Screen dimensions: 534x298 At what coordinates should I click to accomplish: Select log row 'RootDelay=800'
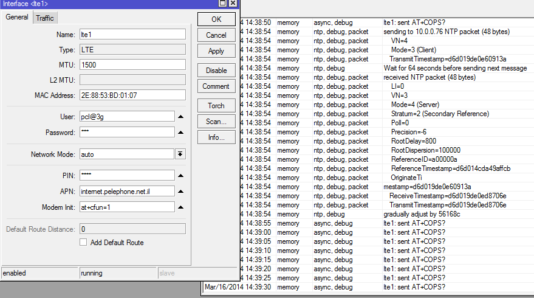click(x=386, y=141)
